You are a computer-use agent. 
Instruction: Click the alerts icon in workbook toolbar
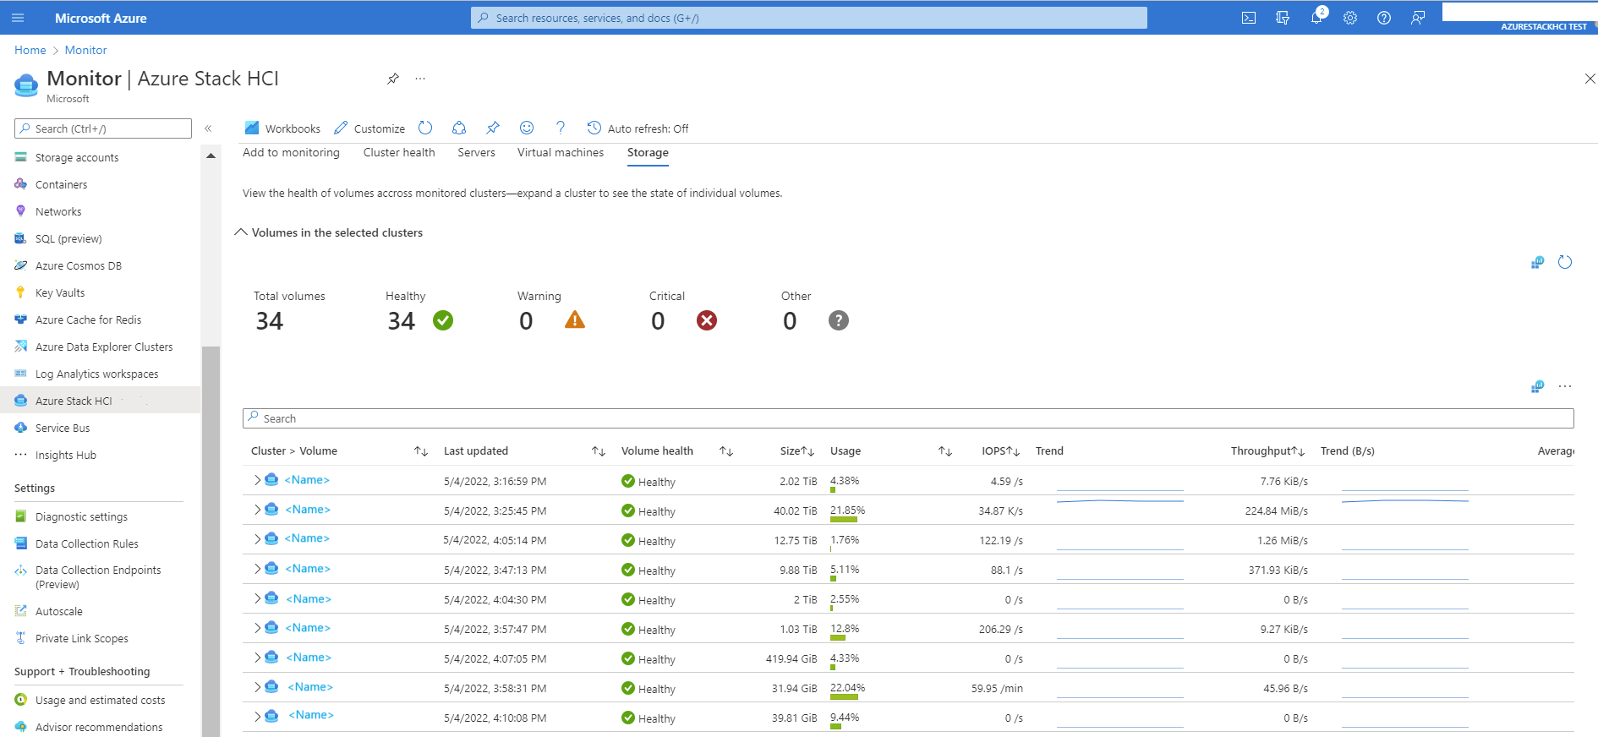point(459,128)
